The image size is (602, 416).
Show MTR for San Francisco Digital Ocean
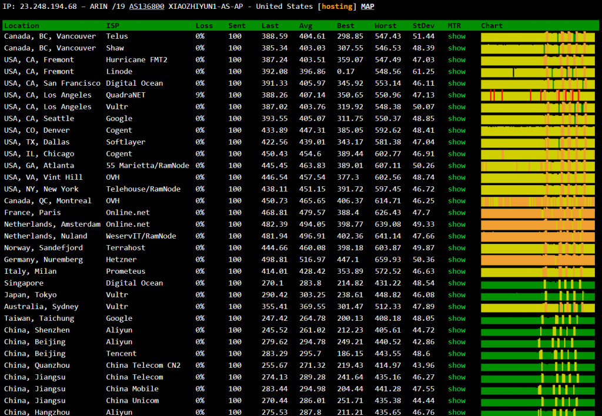click(456, 83)
